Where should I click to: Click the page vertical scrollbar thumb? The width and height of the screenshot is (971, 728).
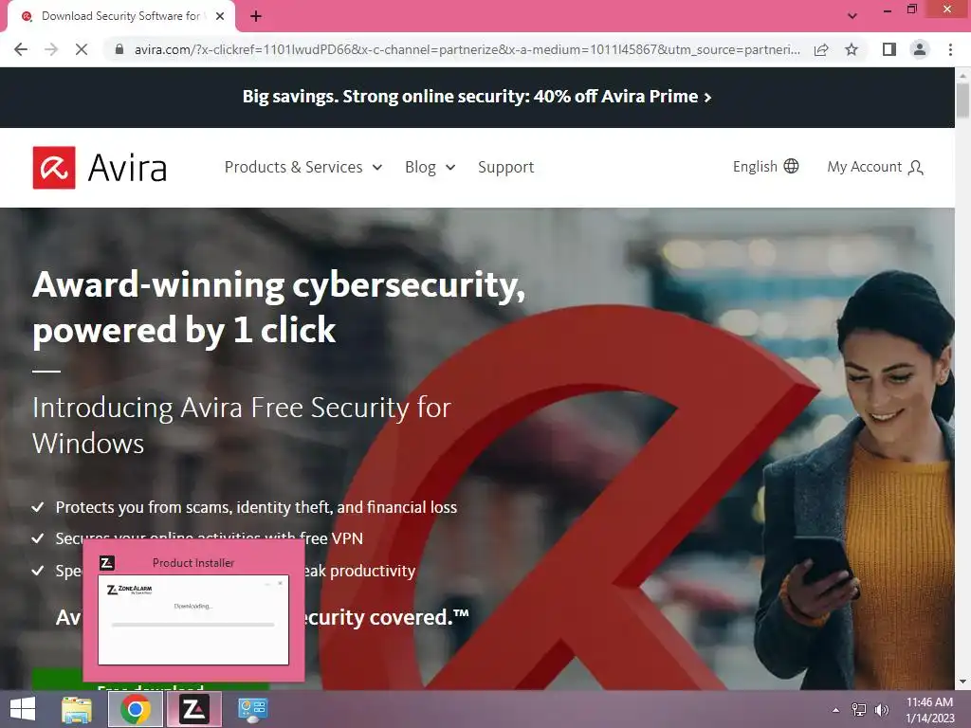point(962,100)
